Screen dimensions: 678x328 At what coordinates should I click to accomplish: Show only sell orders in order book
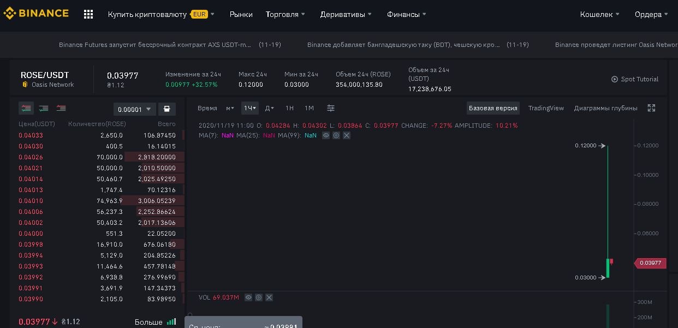(x=61, y=109)
